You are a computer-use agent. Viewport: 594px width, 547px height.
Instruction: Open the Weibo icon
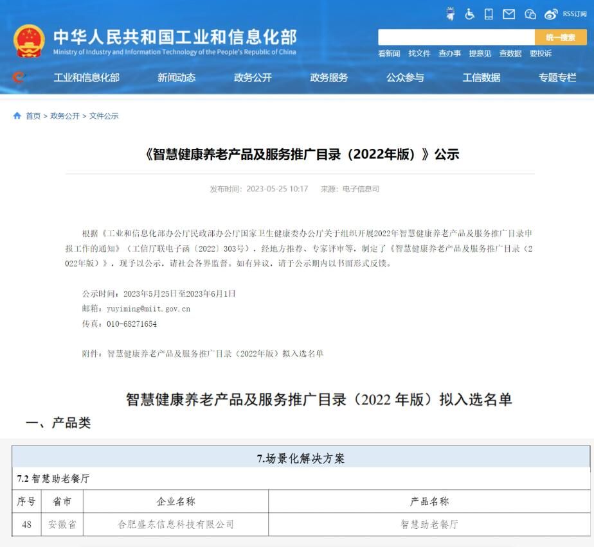[x=551, y=14]
